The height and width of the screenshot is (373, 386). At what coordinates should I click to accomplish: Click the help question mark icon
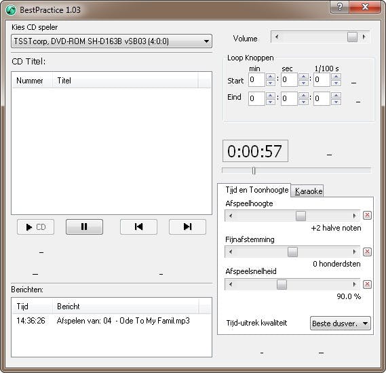pyautogui.click(x=339, y=7)
